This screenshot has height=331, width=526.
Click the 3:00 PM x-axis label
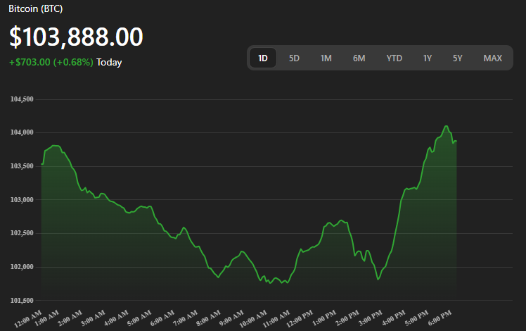371,318
